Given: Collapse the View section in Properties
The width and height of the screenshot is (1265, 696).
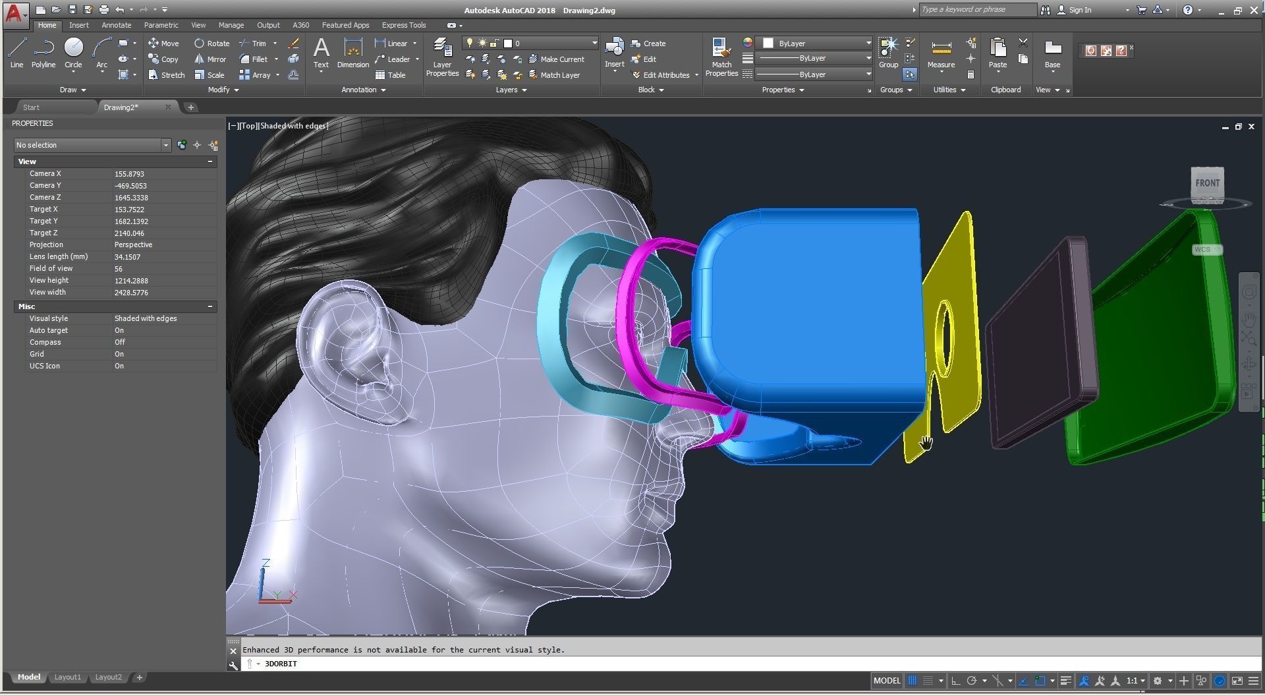Looking at the screenshot, I should tap(210, 161).
